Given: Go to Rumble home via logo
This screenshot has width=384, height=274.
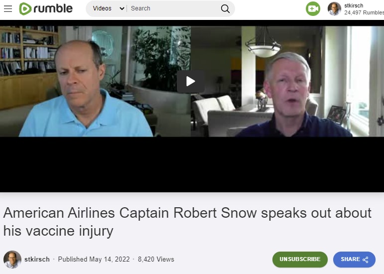Looking at the screenshot, I should click(x=46, y=9).
